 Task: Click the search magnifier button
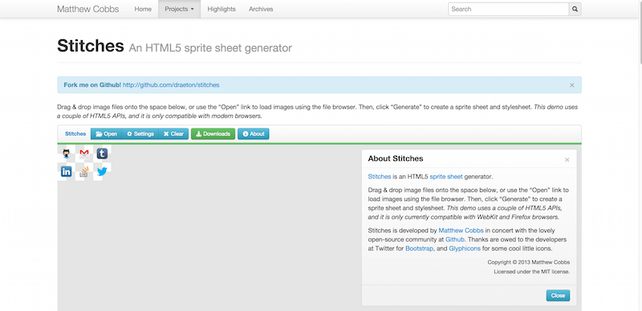(x=575, y=9)
